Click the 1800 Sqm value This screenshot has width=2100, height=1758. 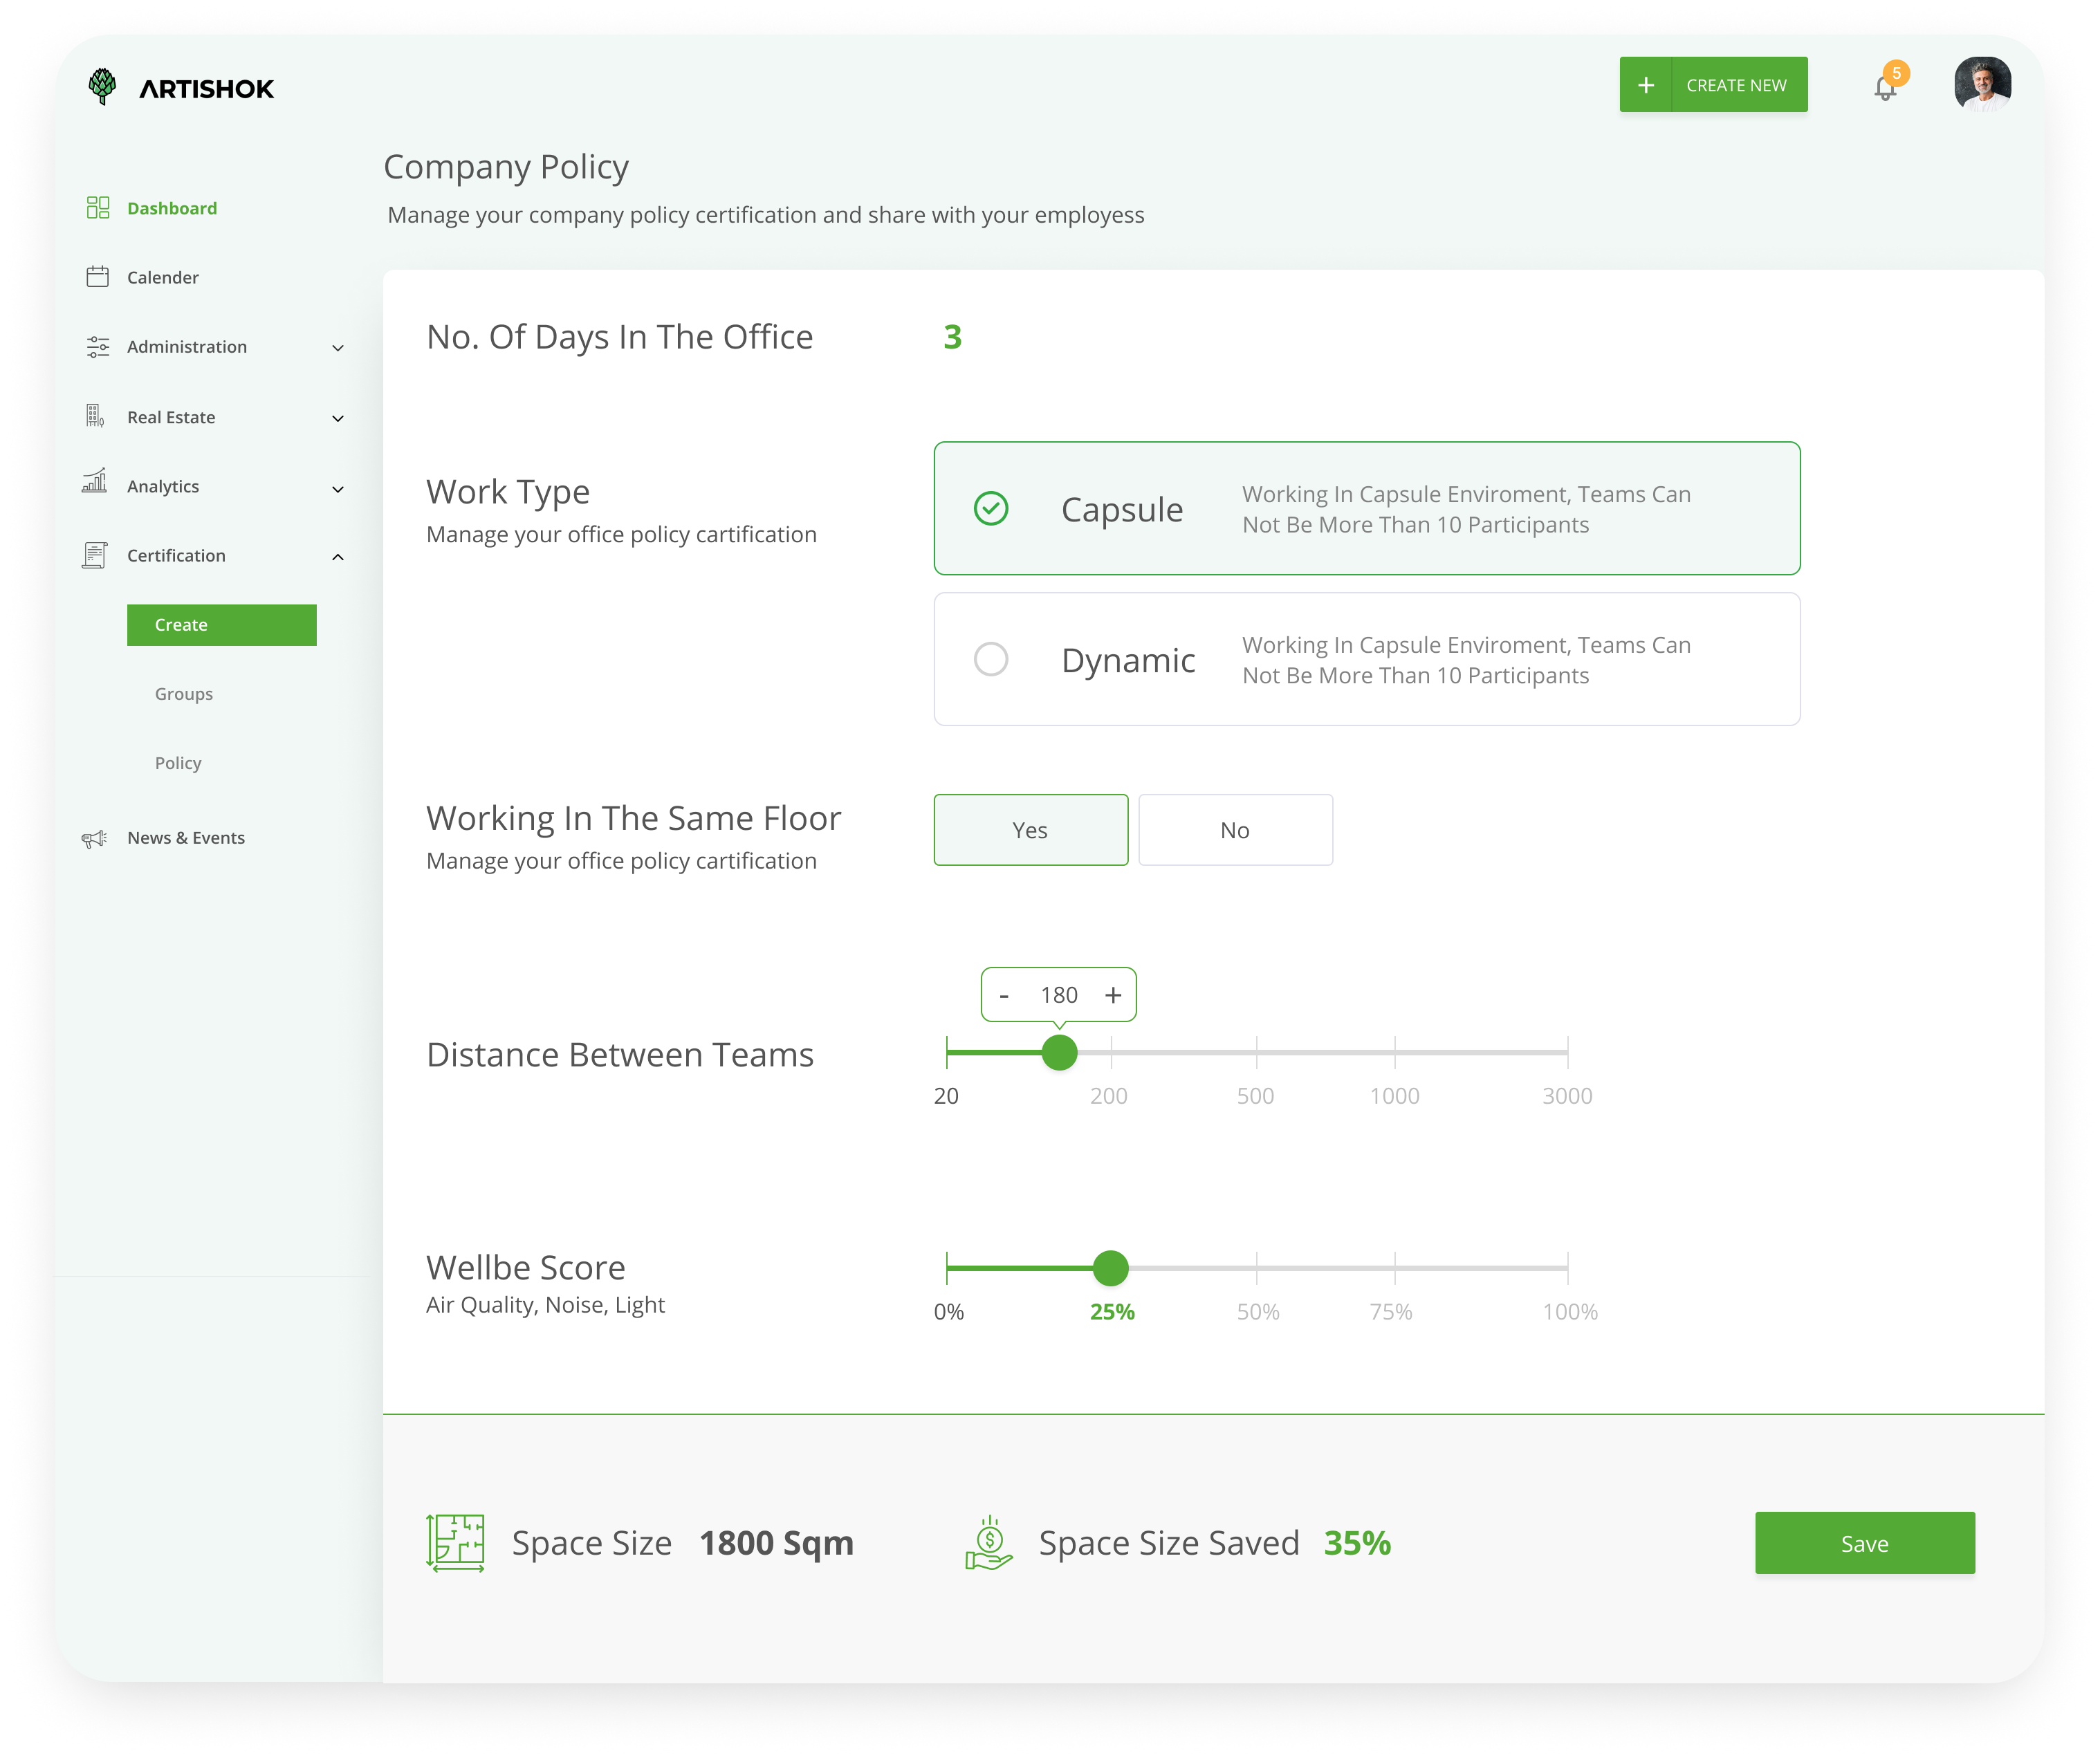coord(776,1543)
